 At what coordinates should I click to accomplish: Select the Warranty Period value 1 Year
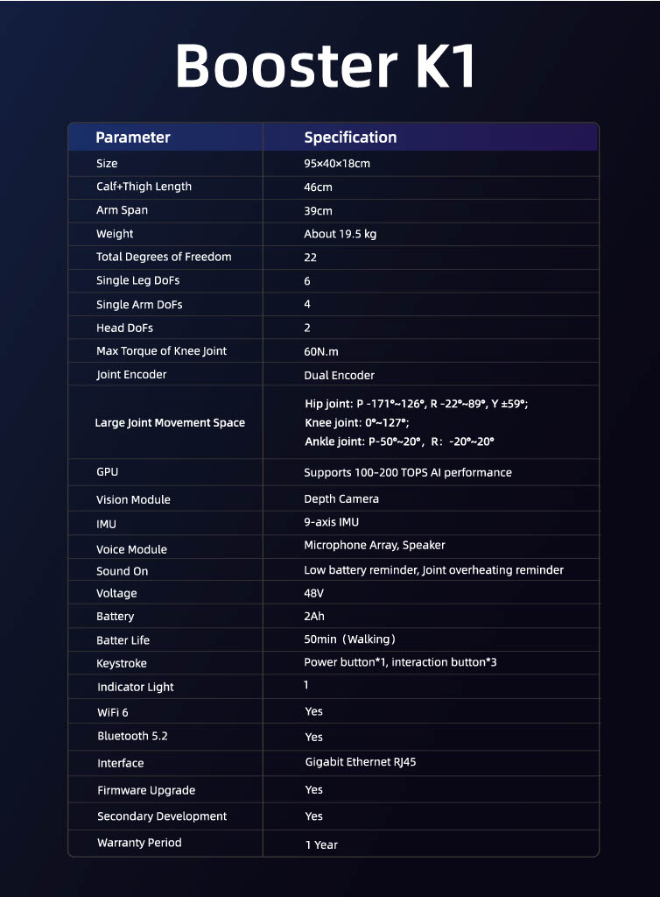tap(321, 844)
